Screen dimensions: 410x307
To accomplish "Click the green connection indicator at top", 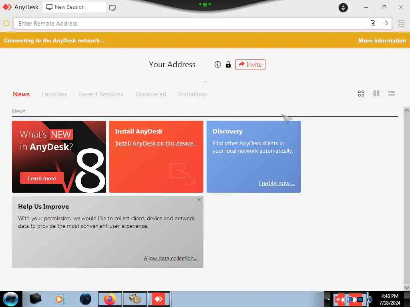I will [205, 4].
